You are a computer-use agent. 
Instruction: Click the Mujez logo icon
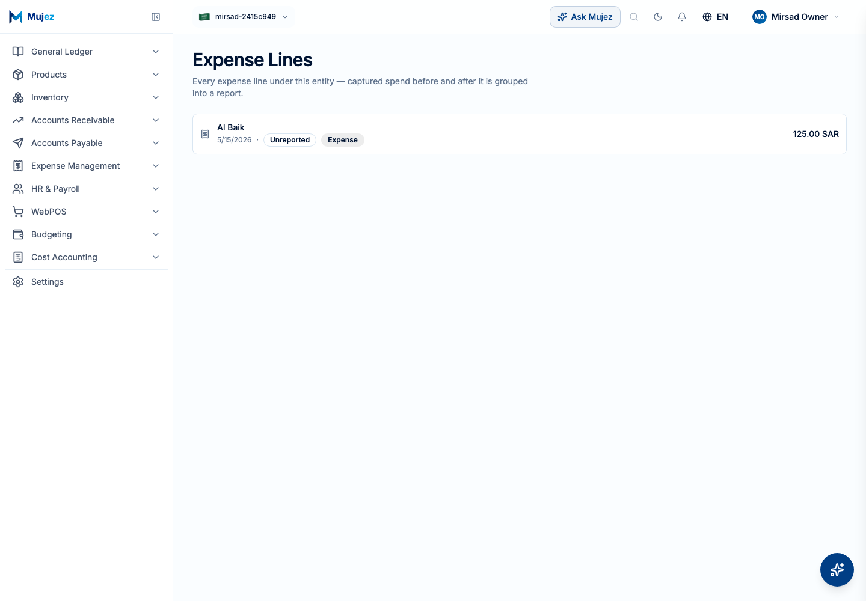click(16, 17)
